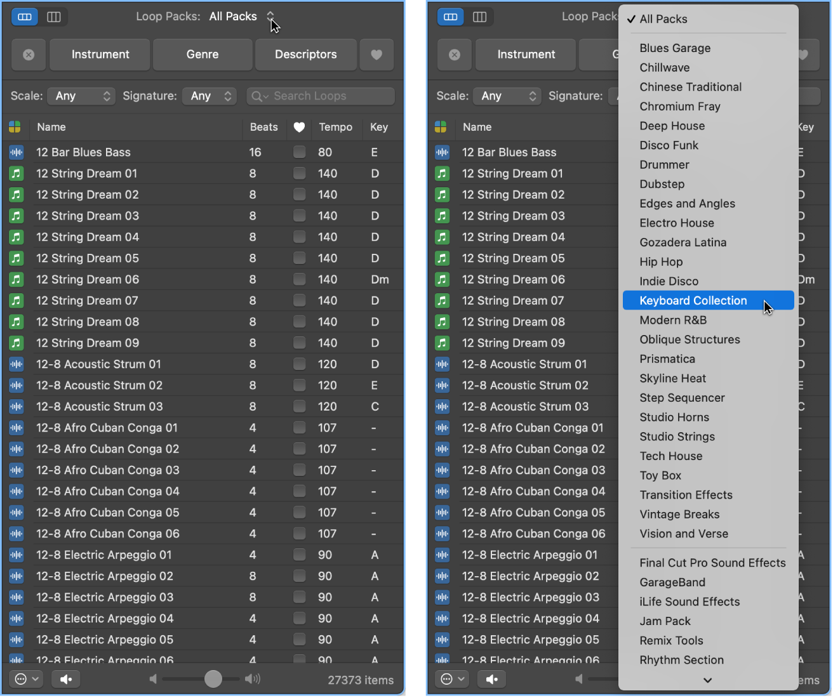Toggle left panel speaker preview button
The image size is (833, 698).
coord(66,679)
